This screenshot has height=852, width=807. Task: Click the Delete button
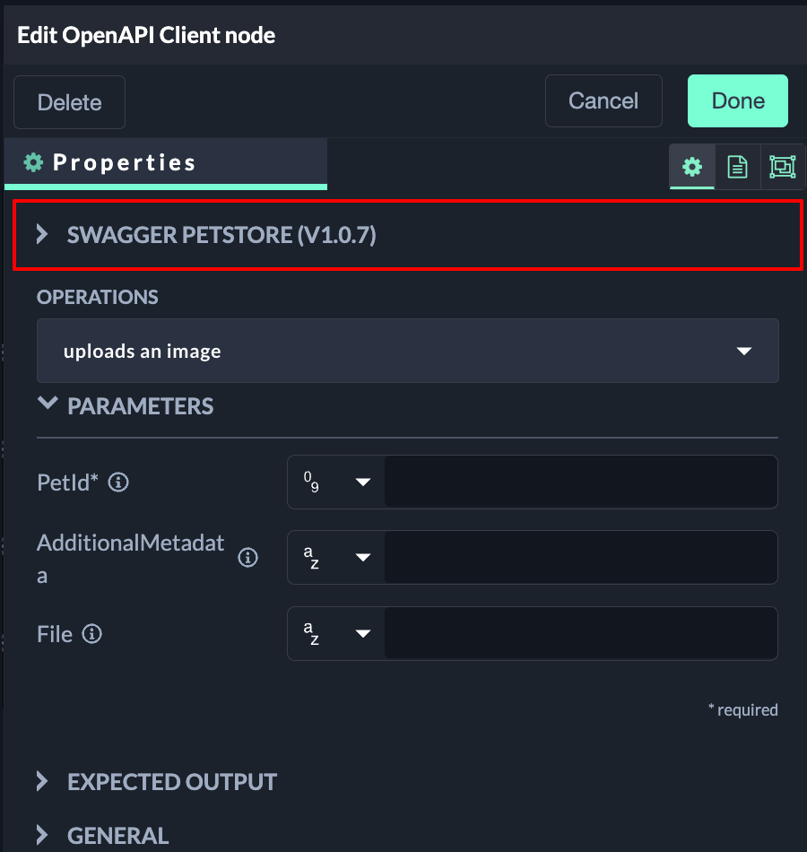point(69,102)
